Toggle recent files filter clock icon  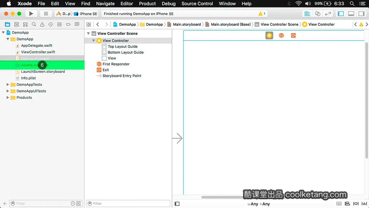click(73, 203)
